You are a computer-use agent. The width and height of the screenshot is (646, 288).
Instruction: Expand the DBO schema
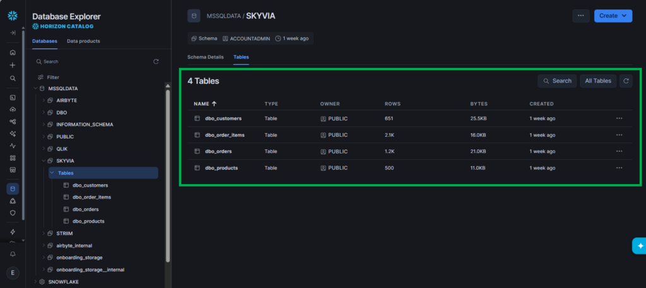(x=44, y=112)
